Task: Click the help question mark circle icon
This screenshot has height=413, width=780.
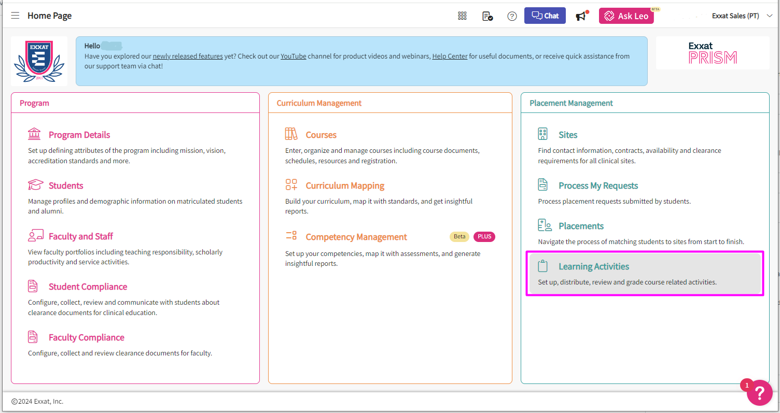Action: pyautogui.click(x=512, y=16)
